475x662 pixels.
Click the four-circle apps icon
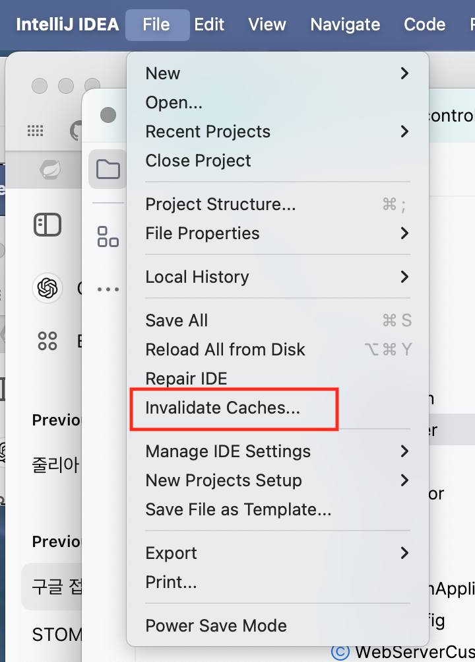pos(46,340)
